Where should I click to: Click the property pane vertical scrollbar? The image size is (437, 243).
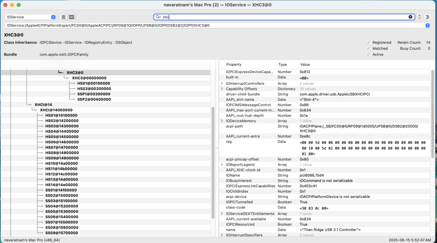(433, 114)
